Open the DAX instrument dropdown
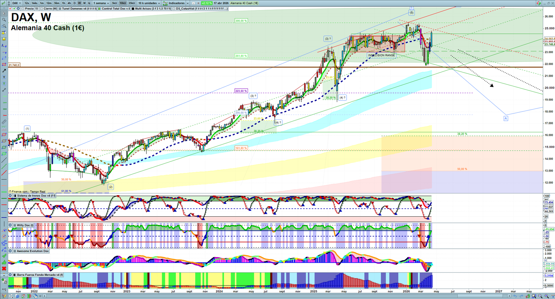 (16, 3)
